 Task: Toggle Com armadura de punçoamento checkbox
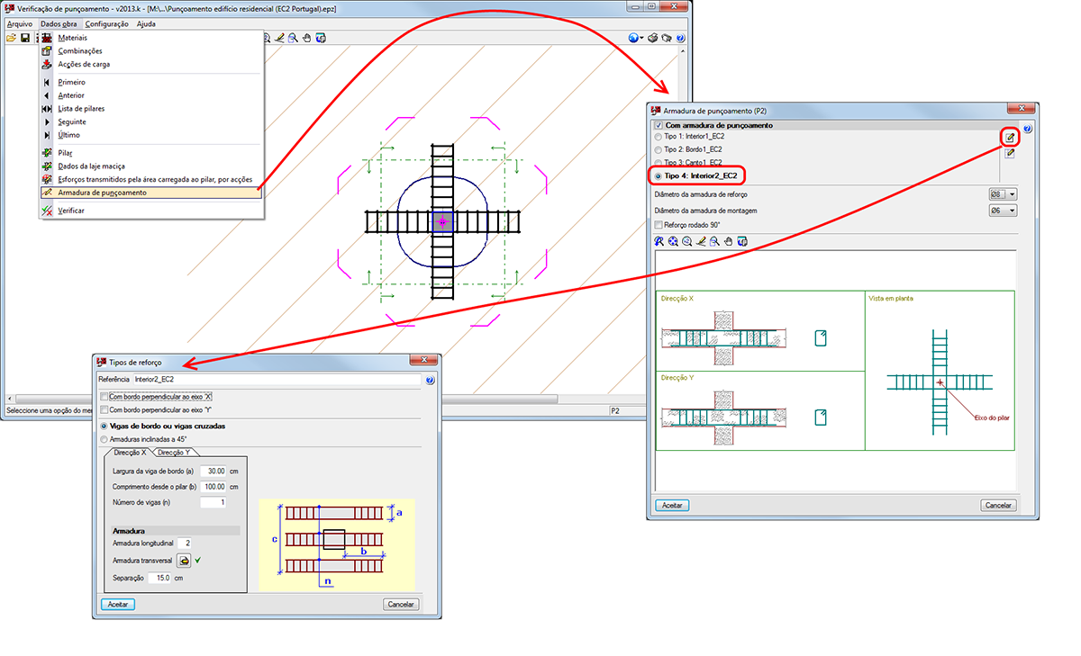(x=659, y=126)
